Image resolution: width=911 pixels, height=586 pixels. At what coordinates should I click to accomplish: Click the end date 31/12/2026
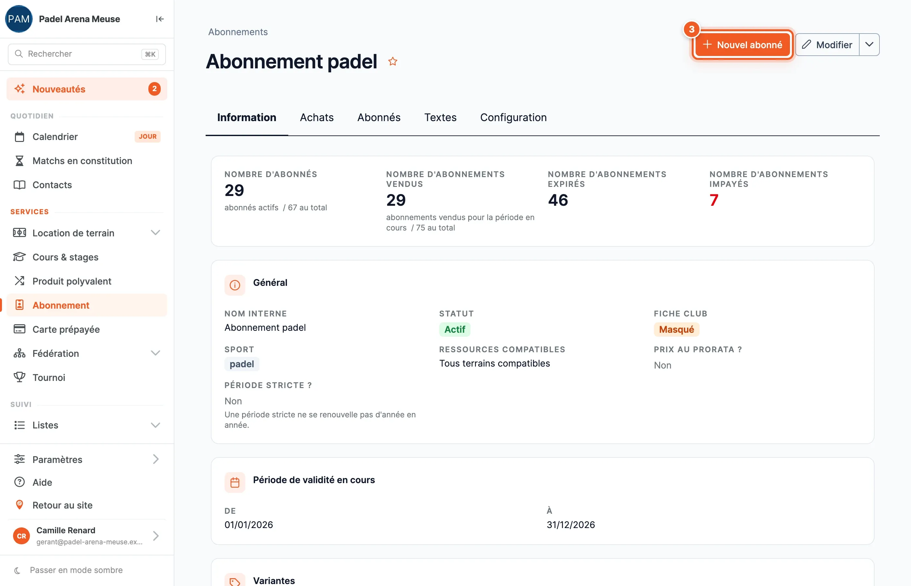click(571, 524)
